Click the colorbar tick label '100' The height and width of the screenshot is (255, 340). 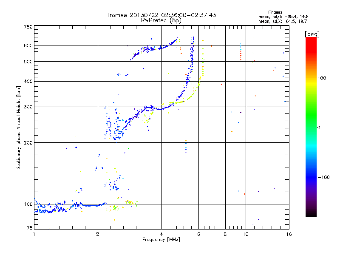point(322,78)
